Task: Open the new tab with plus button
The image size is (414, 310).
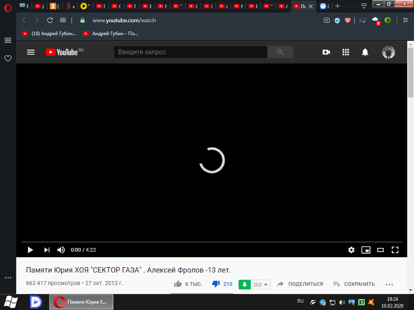Action: (337, 6)
